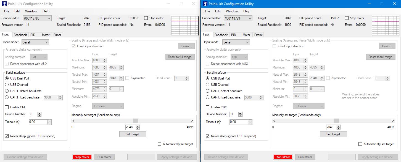Click red Stop Motor button in #00118789 window
401x162 pixels.
click(283, 157)
